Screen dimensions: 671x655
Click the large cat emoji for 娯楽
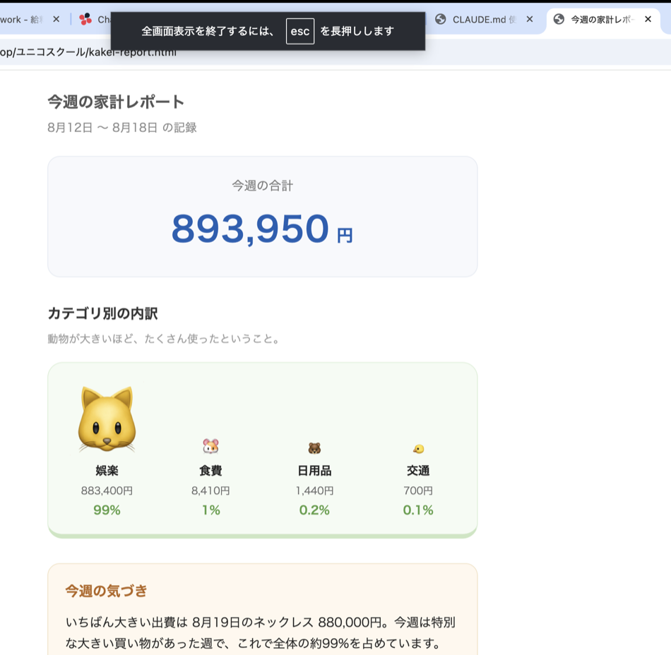pos(107,419)
